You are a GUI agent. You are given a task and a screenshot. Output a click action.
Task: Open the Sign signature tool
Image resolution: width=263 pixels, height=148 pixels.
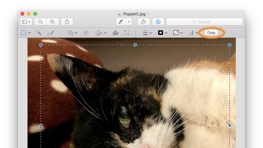(99, 33)
